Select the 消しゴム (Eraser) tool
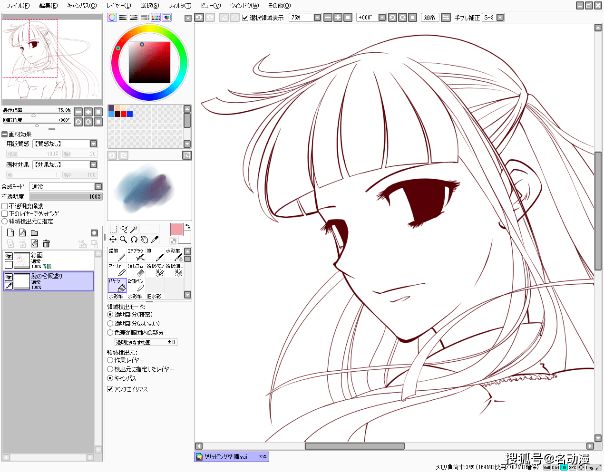 tap(136, 270)
